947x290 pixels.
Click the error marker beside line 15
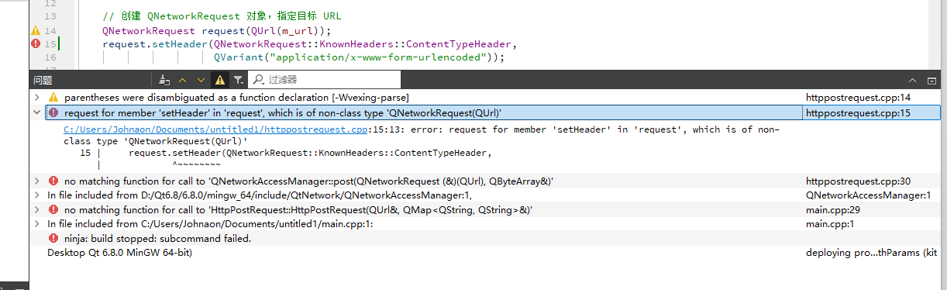point(35,44)
